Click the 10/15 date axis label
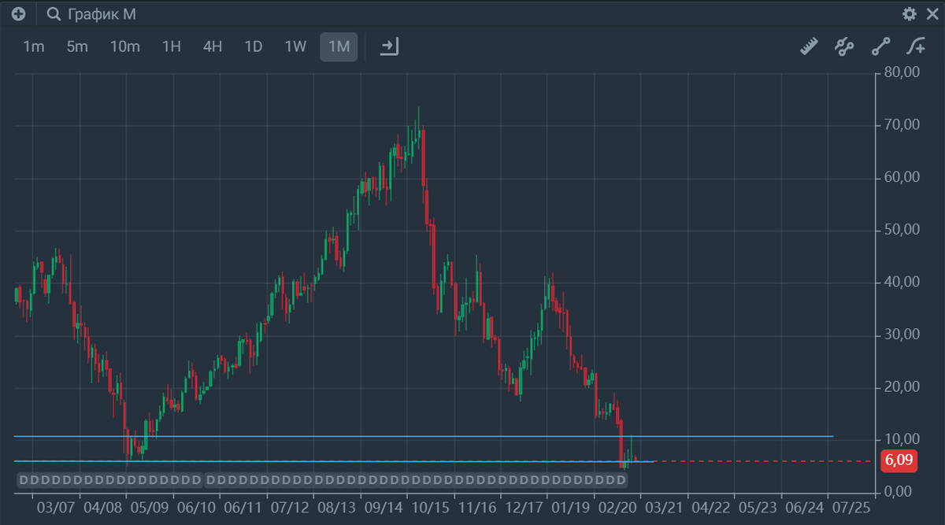This screenshot has height=525, width=945. 430,508
